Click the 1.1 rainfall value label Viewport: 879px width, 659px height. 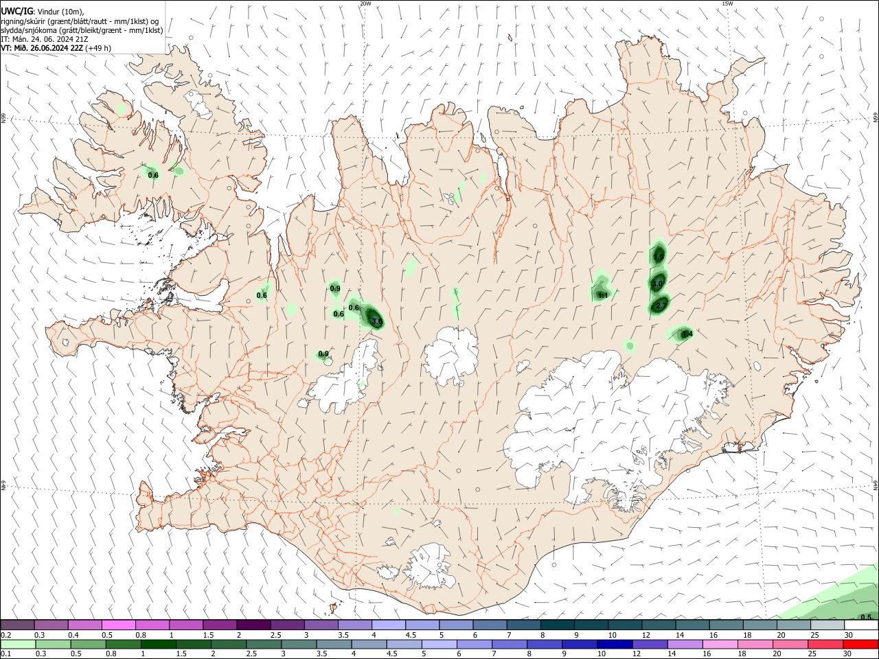[603, 295]
